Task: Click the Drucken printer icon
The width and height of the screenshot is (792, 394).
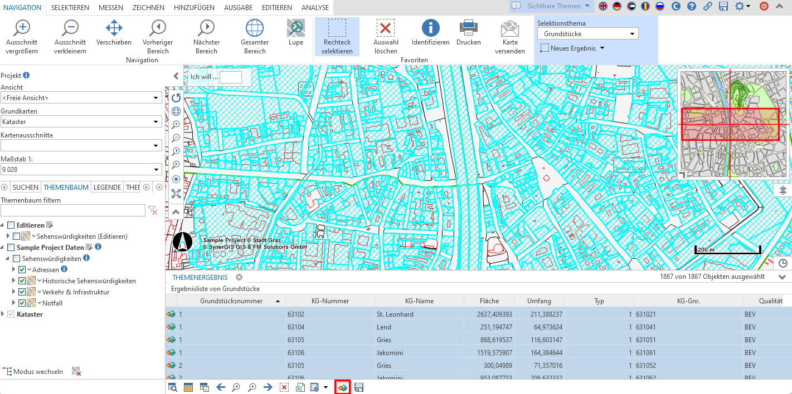Action: pos(468,28)
